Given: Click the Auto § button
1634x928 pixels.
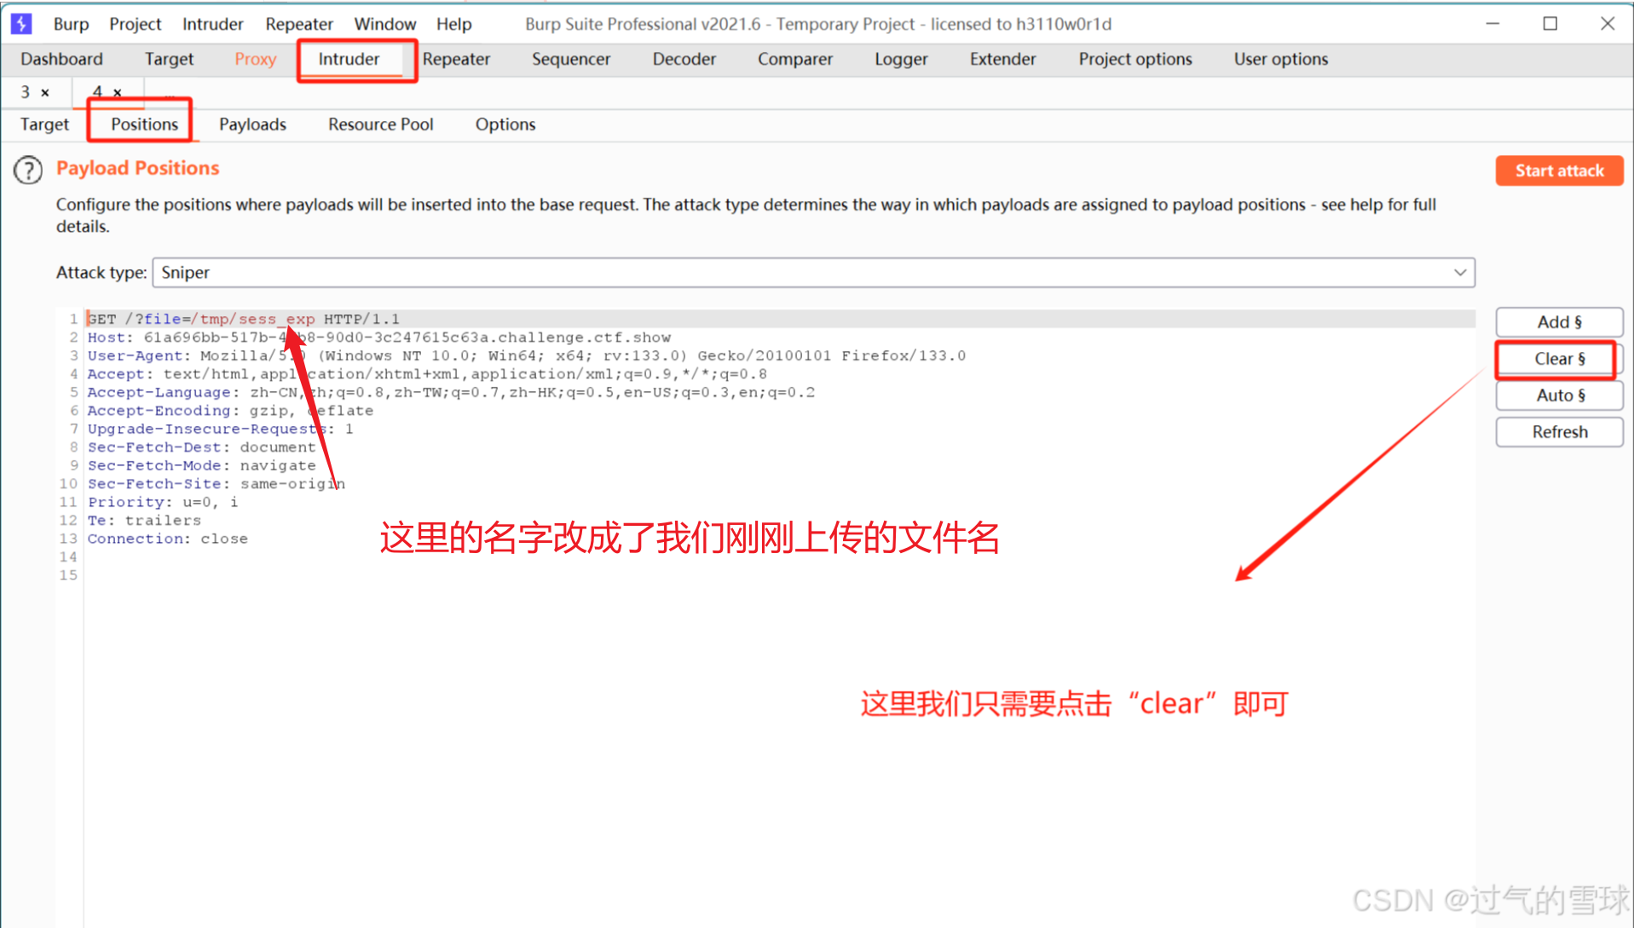Looking at the screenshot, I should tap(1559, 395).
